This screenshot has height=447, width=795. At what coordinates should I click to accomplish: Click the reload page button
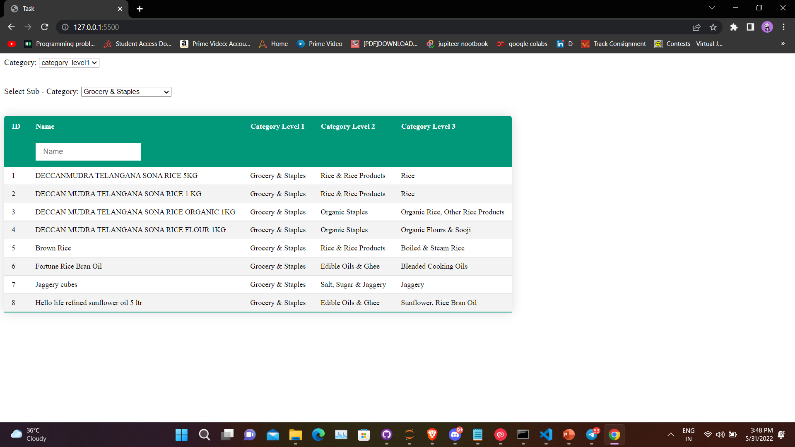tap(44, 27)
